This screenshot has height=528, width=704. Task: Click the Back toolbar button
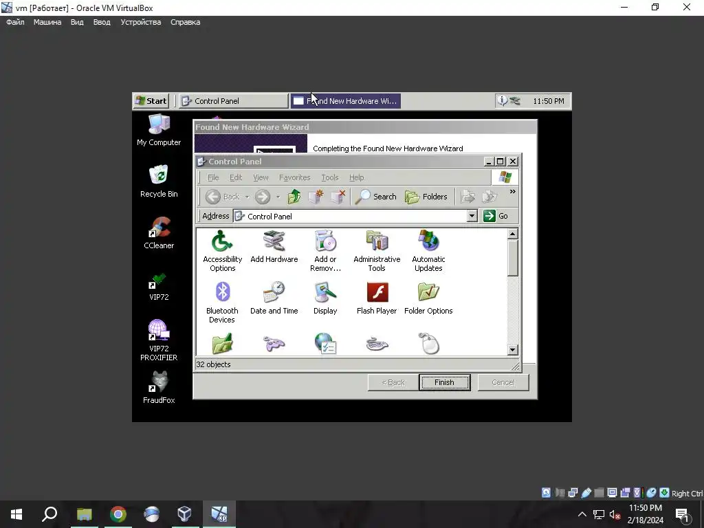pyautogui.click(x=223, y=197)
